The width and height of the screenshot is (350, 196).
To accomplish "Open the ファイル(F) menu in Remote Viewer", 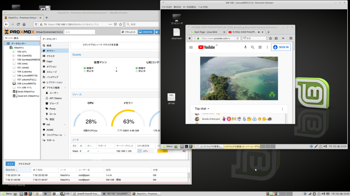I will tap(166, 7).
